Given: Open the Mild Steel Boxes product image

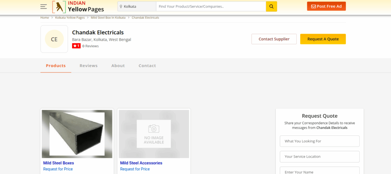Looking at the screenshot, I should pyautogui.click(x=77, y=134).
